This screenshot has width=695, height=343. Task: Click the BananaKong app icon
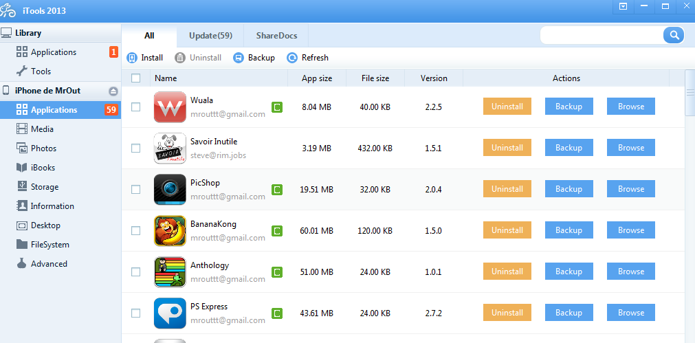170,230
